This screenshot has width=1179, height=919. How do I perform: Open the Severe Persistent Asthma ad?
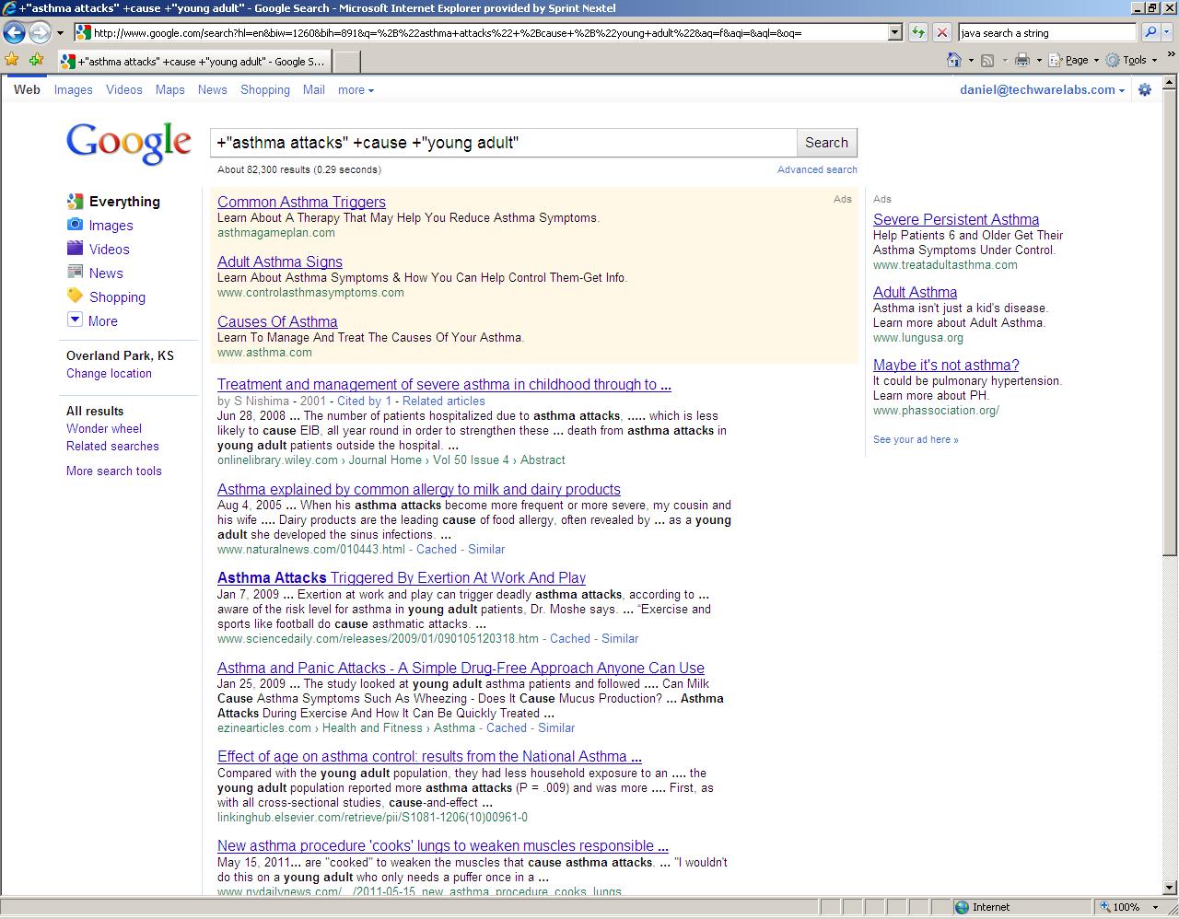click(x=956, y=220)
